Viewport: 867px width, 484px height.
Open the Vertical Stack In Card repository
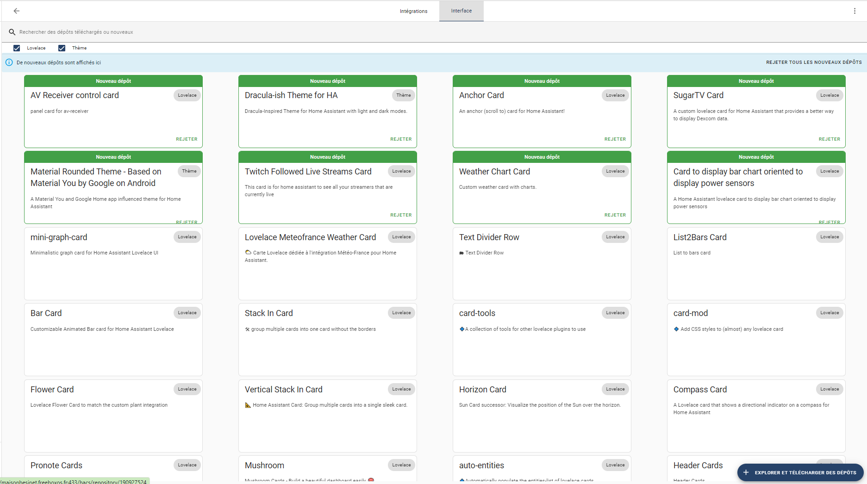(328, 416)
